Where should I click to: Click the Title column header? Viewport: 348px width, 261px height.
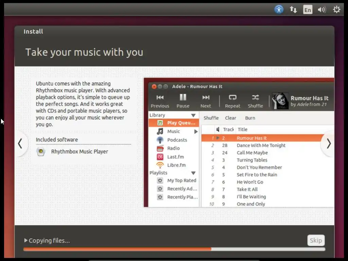(x=242, y=129)
